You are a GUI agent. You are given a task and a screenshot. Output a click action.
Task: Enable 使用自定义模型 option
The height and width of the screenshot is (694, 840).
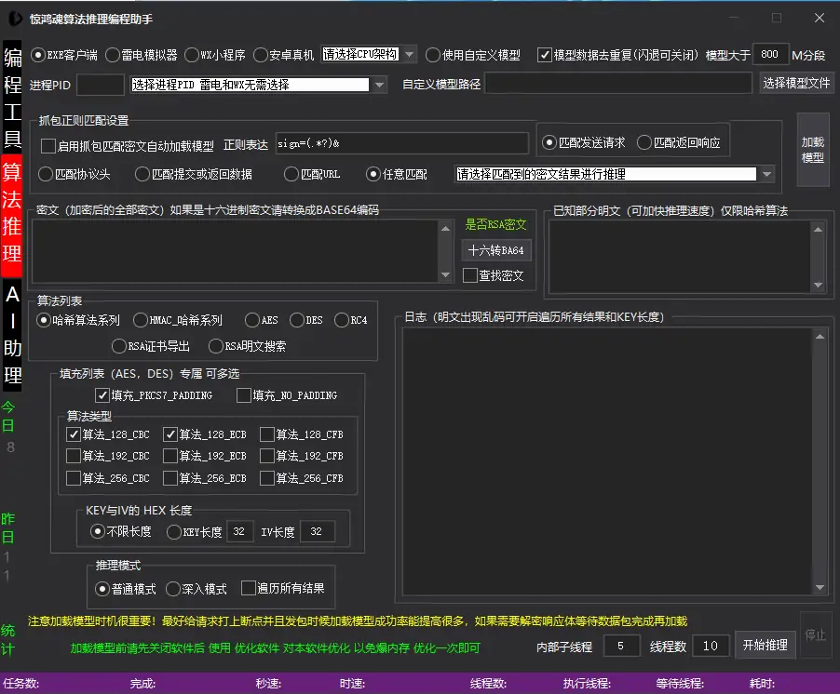tap(473, 55)
